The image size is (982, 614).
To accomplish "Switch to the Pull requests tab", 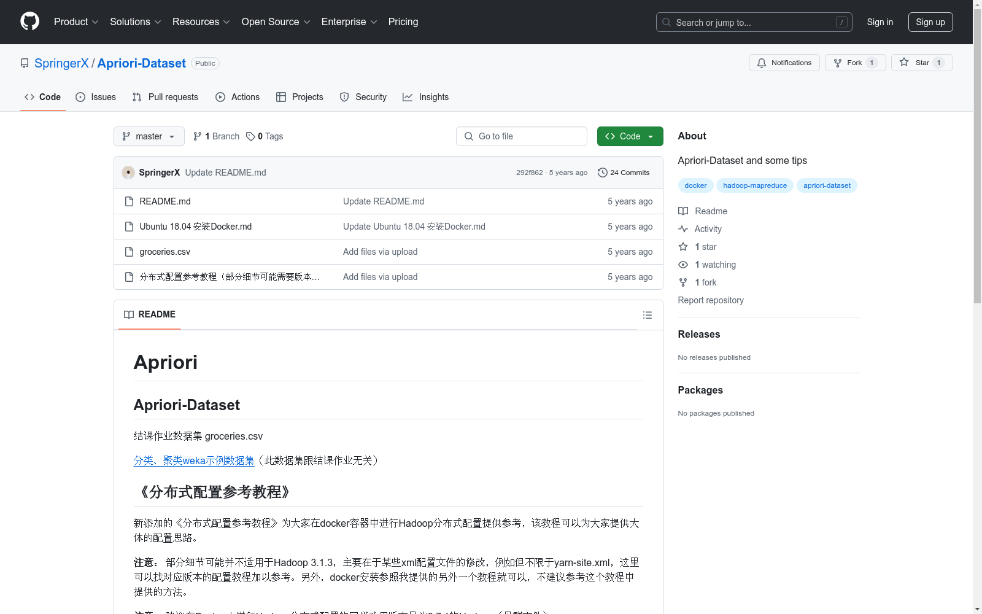I will click(165, 97).
